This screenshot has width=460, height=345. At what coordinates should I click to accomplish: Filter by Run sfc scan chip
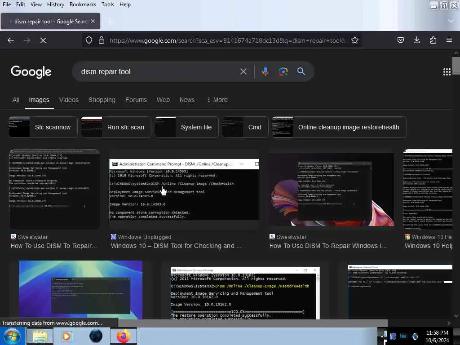(116, 127)
